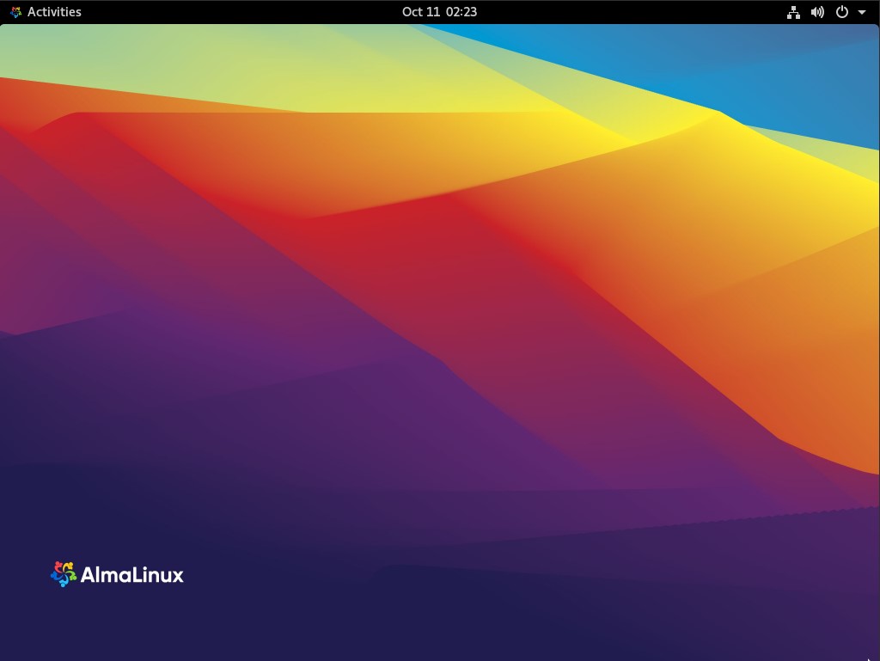Click the Oct 11 date text

(x=421, y=12)
